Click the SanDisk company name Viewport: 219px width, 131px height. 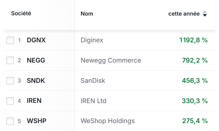[x=93, y=80]
